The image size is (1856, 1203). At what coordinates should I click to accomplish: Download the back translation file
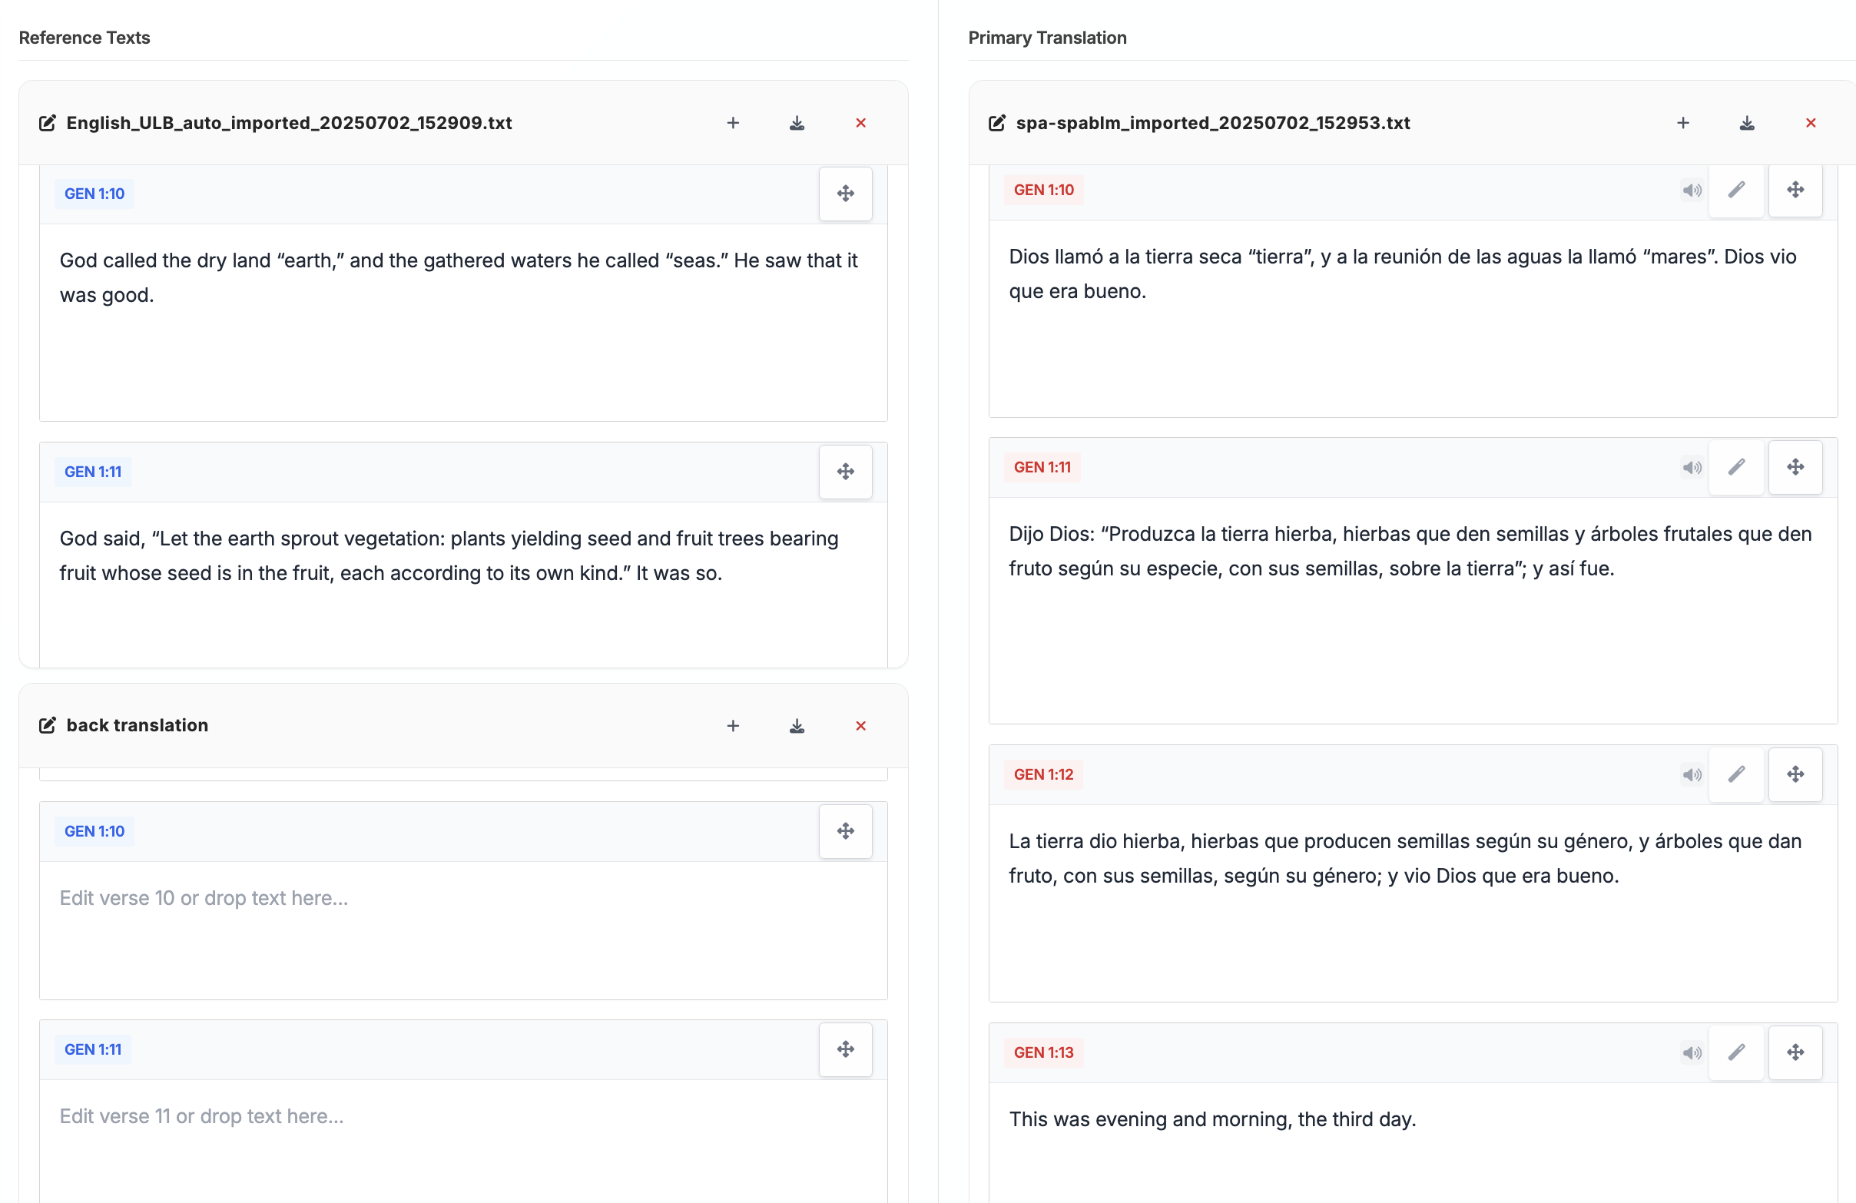[796, 726]
